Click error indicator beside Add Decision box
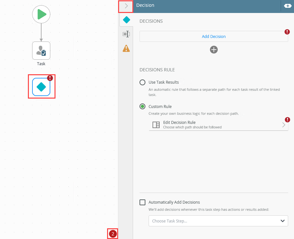This screenshot has width=294, height=239. coord(287,32)
